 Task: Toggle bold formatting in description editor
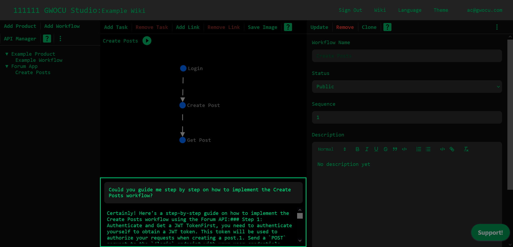click(x=357, y=149)
